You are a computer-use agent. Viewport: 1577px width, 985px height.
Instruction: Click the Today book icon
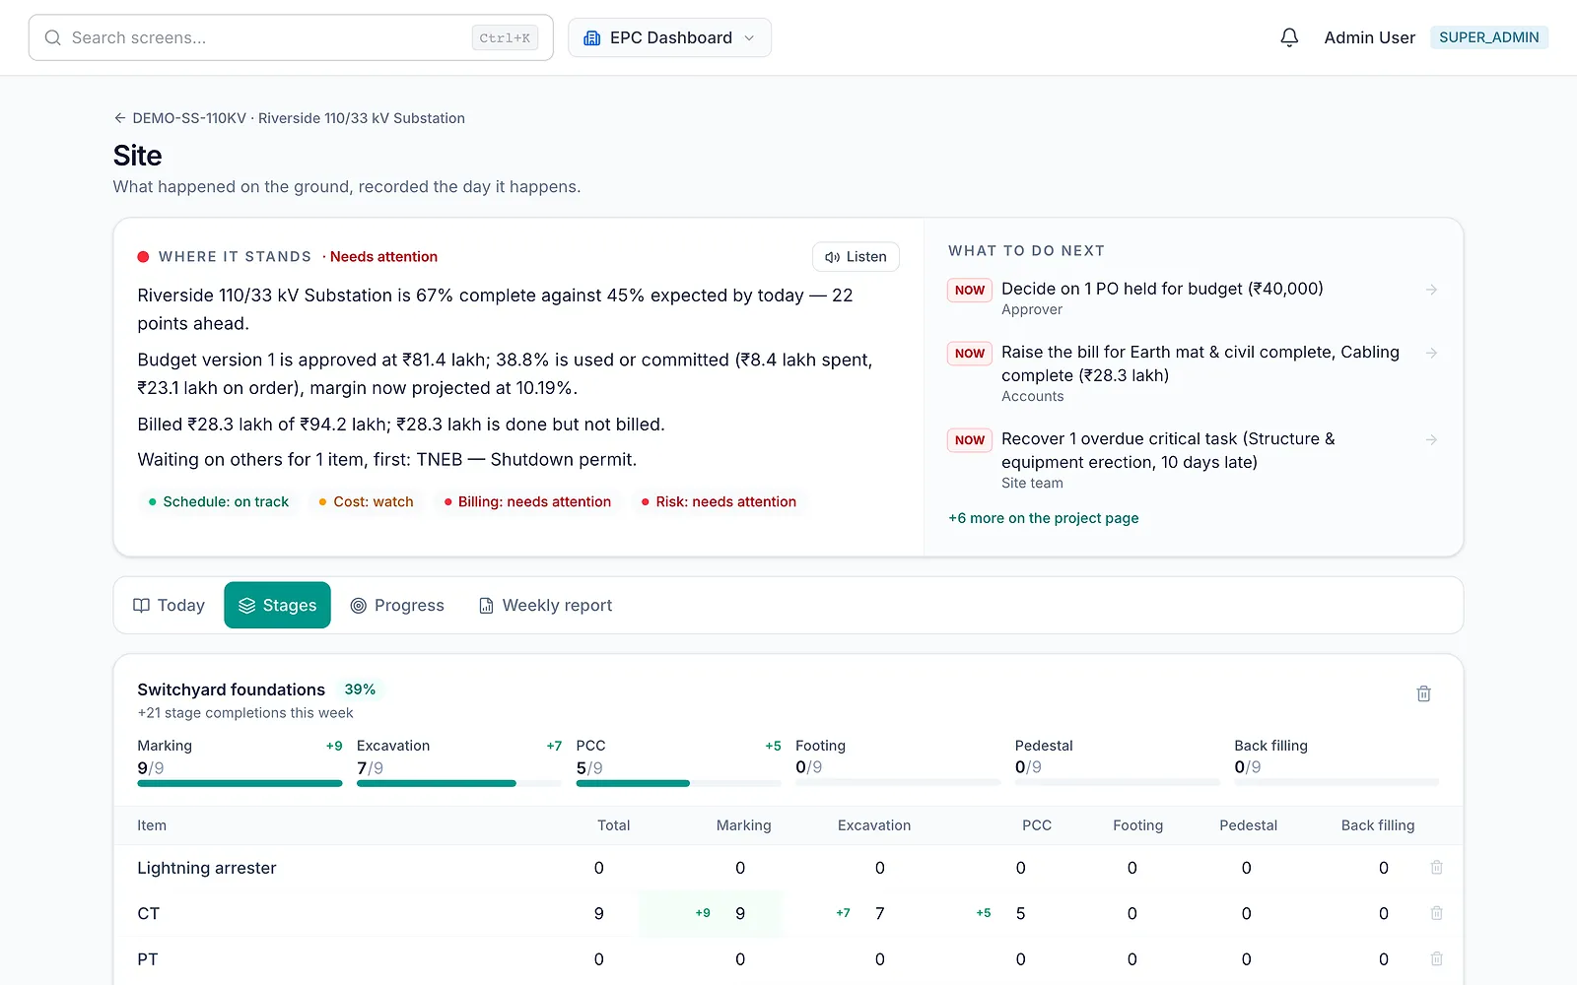(x=142, y=606)
